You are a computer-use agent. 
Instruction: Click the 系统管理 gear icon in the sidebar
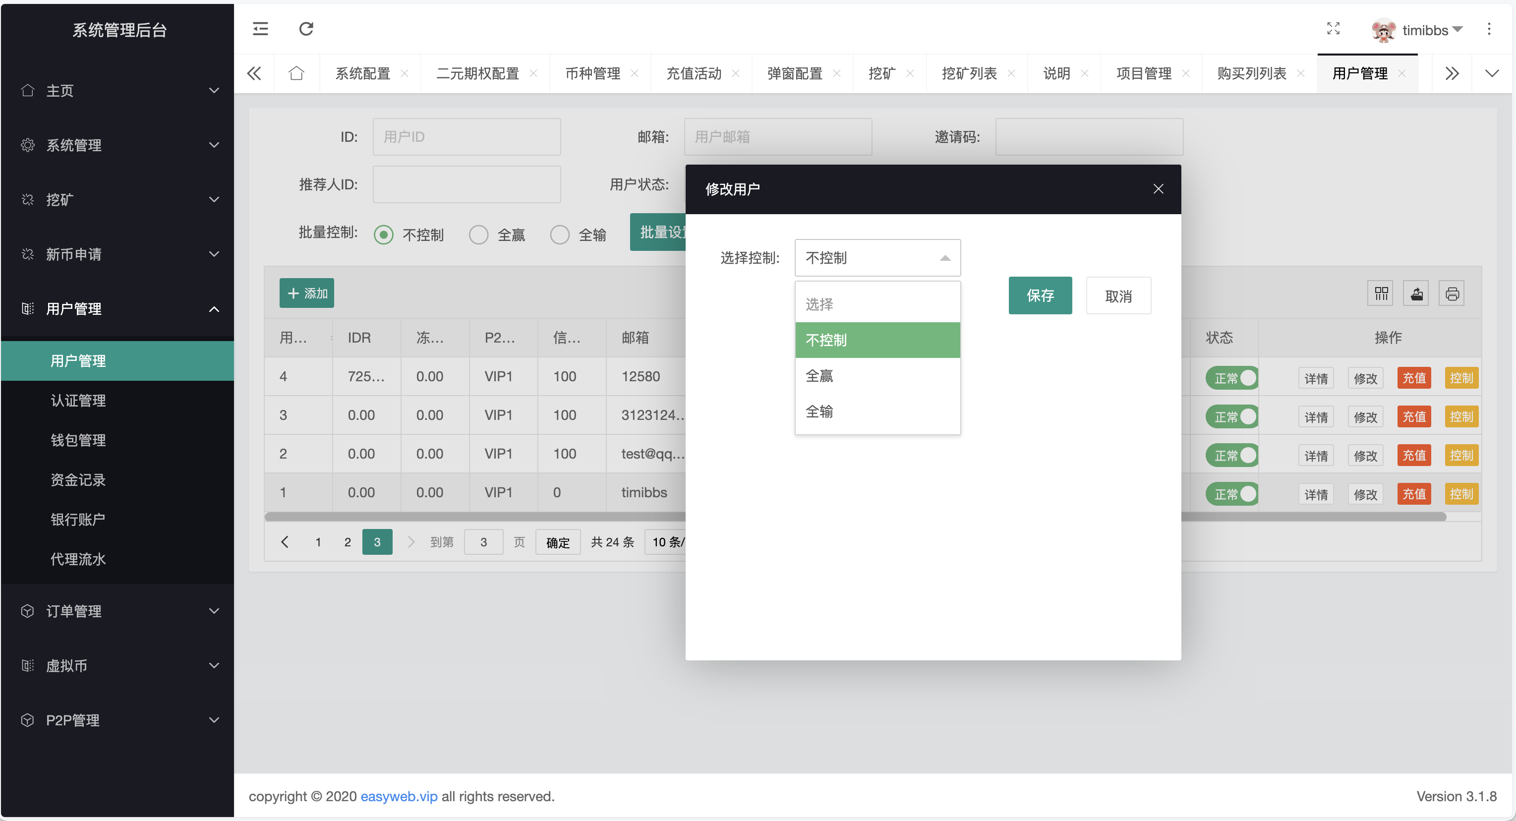coord(27,145)
